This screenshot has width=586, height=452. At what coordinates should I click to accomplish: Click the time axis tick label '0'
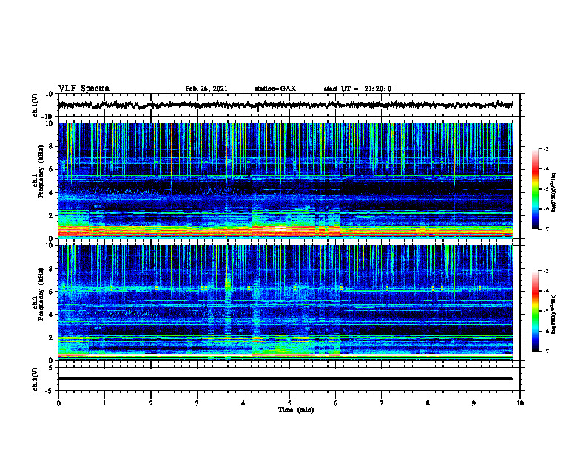58,403
